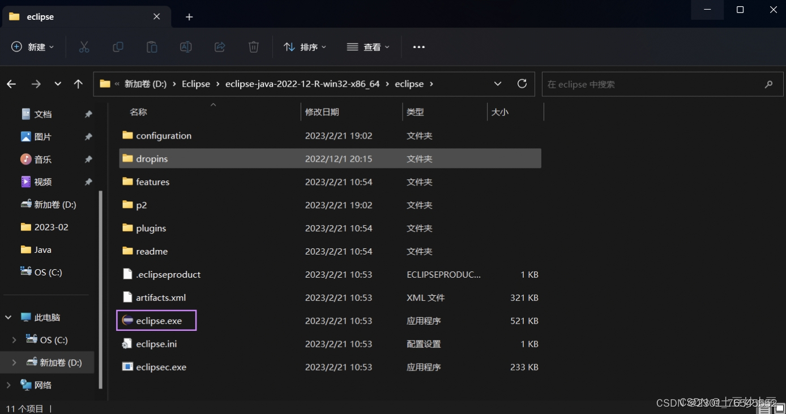
Task: Go back with the left arrow
Action: click(11, 84)
